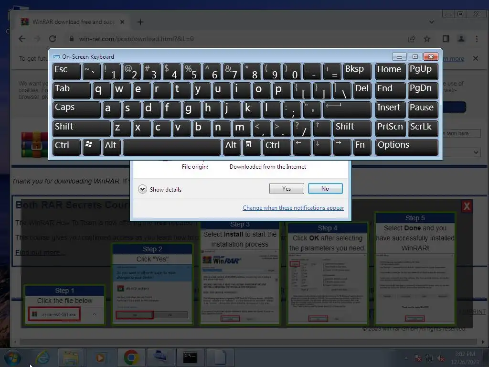489x367 pixels.
Task: Click the letter q key
Action: coord(101,90)
